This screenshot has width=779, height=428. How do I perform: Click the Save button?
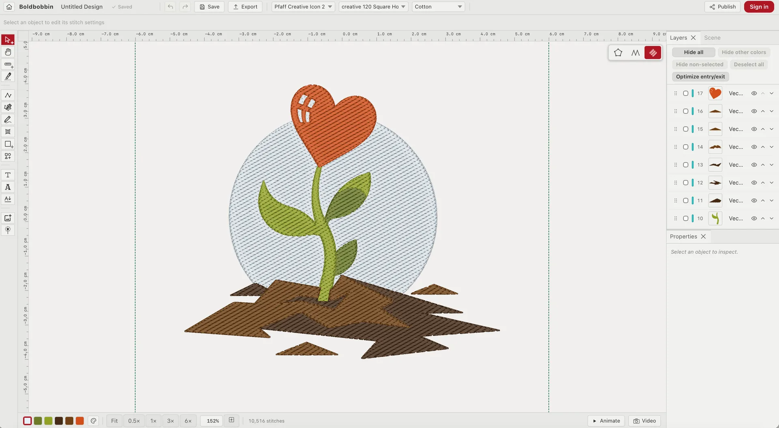209,7
